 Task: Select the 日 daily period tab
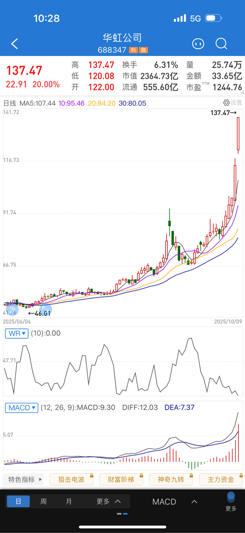(x=18, y=501)
